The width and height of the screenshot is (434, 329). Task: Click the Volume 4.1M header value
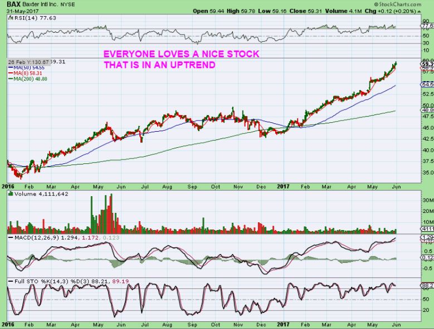coord(344,11)
